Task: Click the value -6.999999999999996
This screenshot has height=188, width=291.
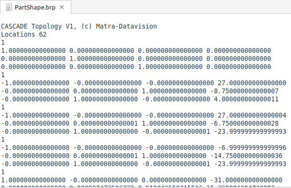Action: (x=252, y=148)
